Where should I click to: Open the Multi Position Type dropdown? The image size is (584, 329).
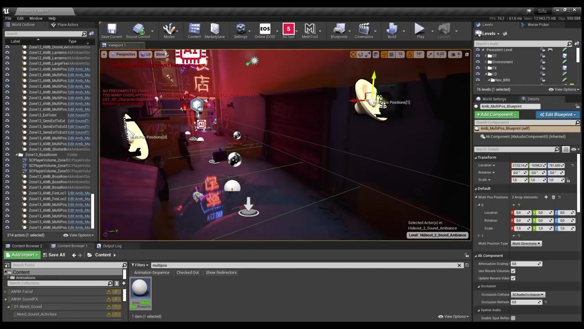click(526, 244)
